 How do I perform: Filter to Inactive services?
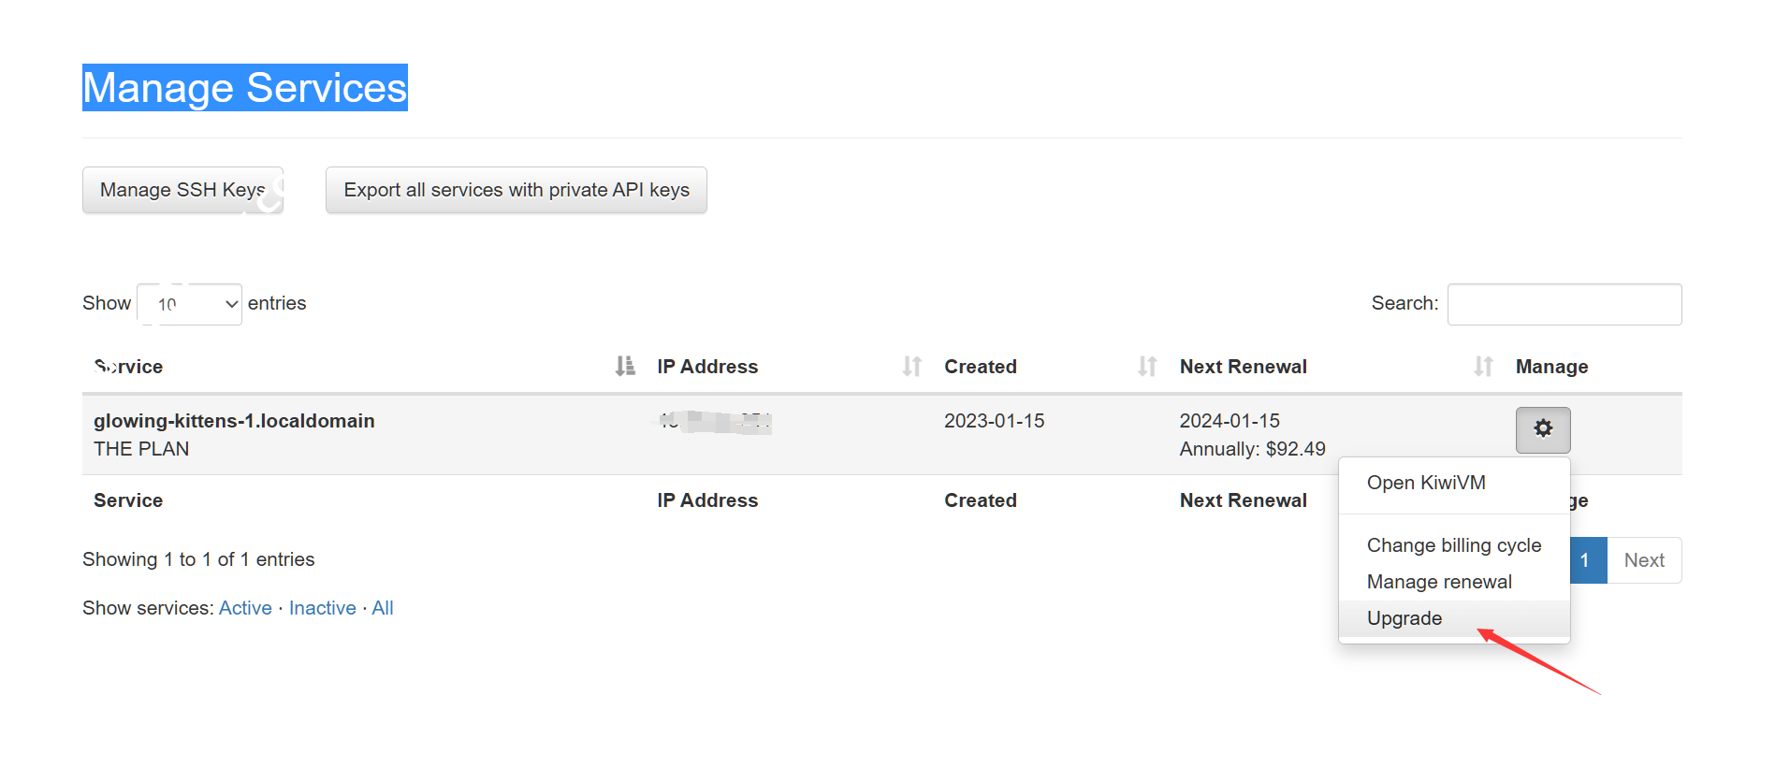tap(322, 608)
